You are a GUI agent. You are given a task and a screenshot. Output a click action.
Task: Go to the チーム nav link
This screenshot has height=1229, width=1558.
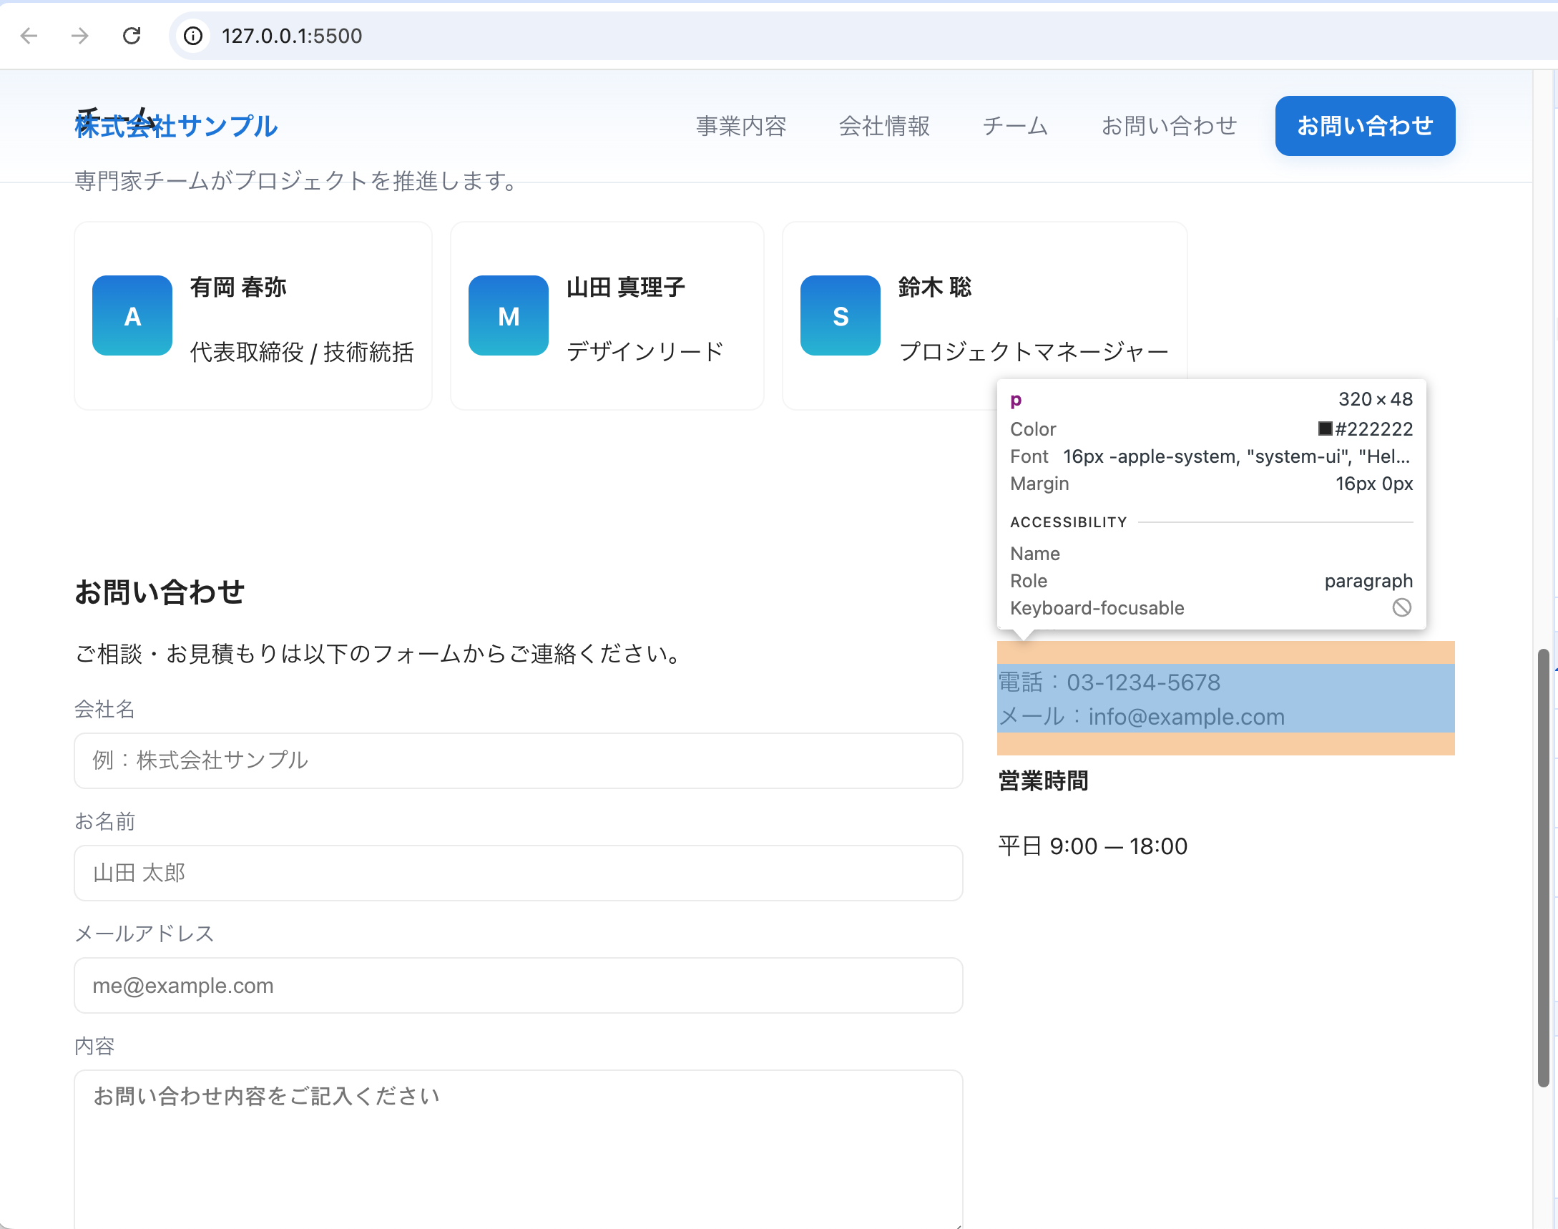click(x=1014, y=126)
